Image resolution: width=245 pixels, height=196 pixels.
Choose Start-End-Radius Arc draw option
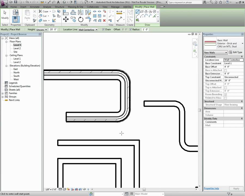[137, 16]
